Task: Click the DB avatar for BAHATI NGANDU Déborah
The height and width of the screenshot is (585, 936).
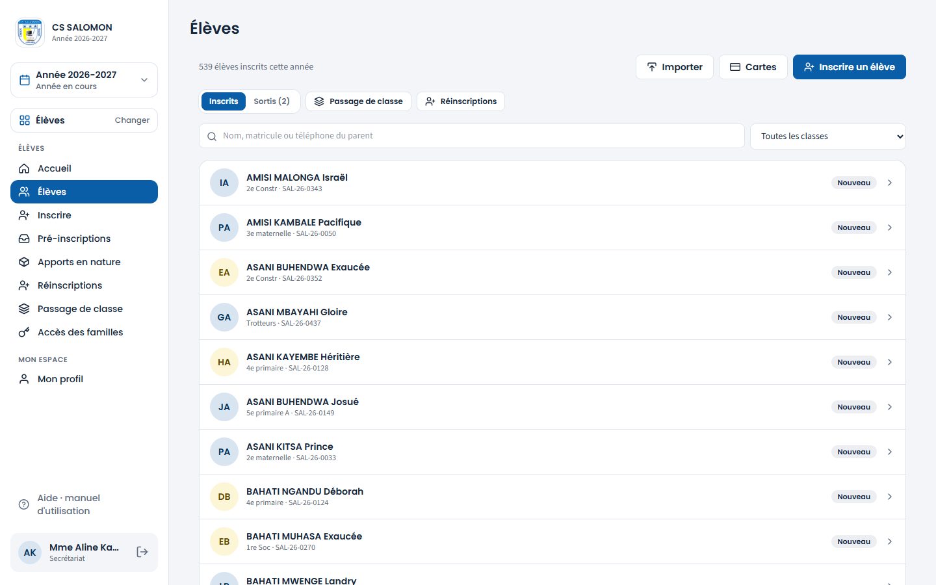Action: coord(224,497)
